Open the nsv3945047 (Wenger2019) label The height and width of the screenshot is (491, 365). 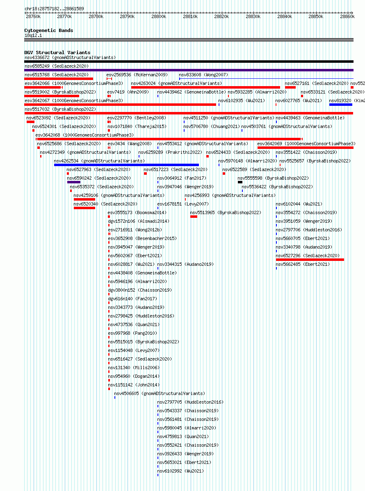click(136, 247)
